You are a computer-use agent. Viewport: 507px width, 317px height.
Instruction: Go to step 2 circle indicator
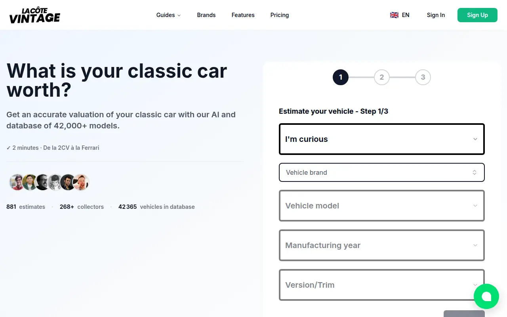coord(382,77)
